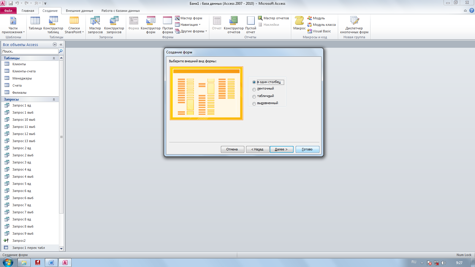This screenshot has width=475, height=267.
Task: Open File Explorer from taskbar
Action: coord(24,263)
